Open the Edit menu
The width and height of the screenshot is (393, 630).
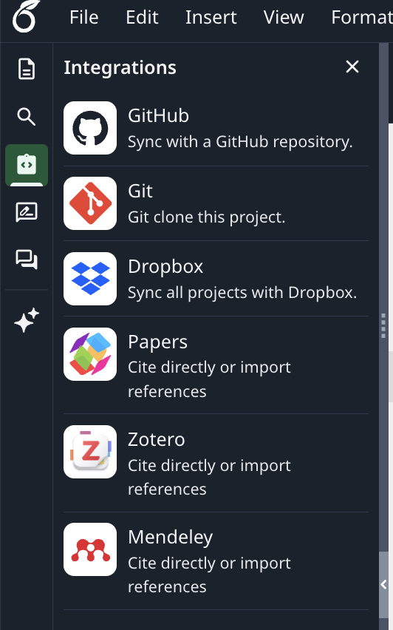pos(142,17)
